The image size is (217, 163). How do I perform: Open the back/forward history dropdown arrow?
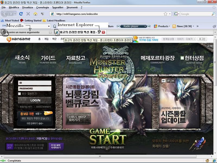click(x=15, y=14)
